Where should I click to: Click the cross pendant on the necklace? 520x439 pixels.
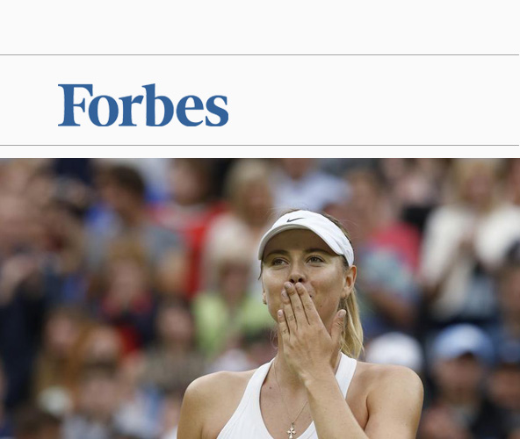coord(292,432)
